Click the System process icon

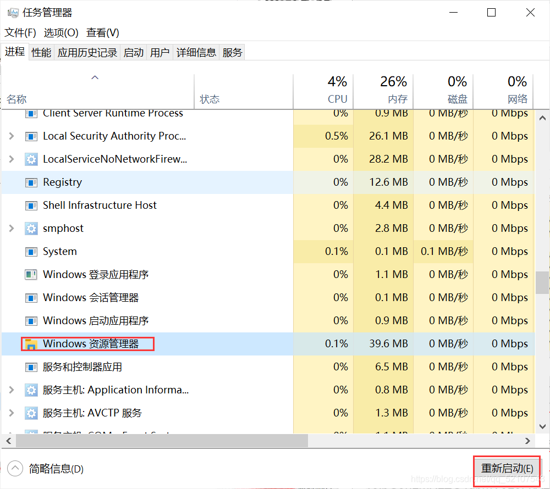pyautogui.click(x=31, y=252)
